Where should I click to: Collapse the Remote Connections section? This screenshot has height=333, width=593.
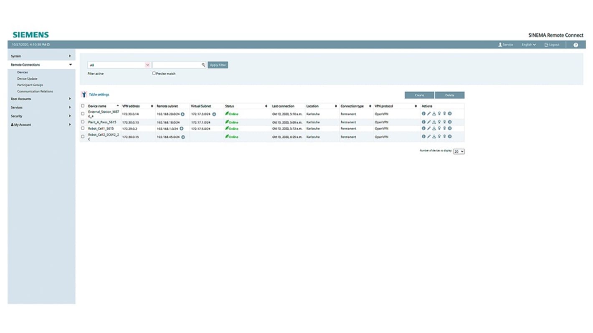(41, 65)
